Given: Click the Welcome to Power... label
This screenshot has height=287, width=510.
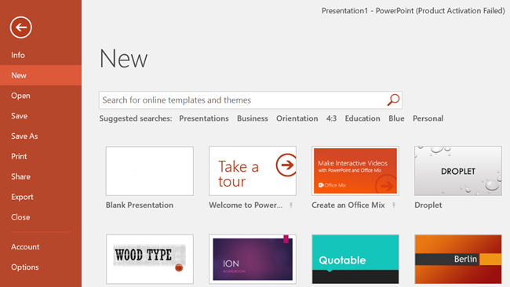Looking at the screenshot, I should tap(246, 205).
